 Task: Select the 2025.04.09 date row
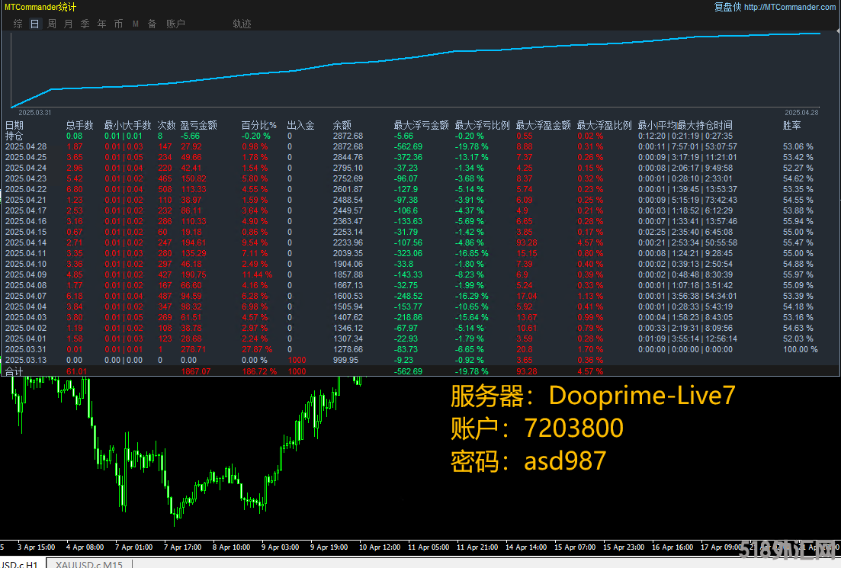[26, 274]
